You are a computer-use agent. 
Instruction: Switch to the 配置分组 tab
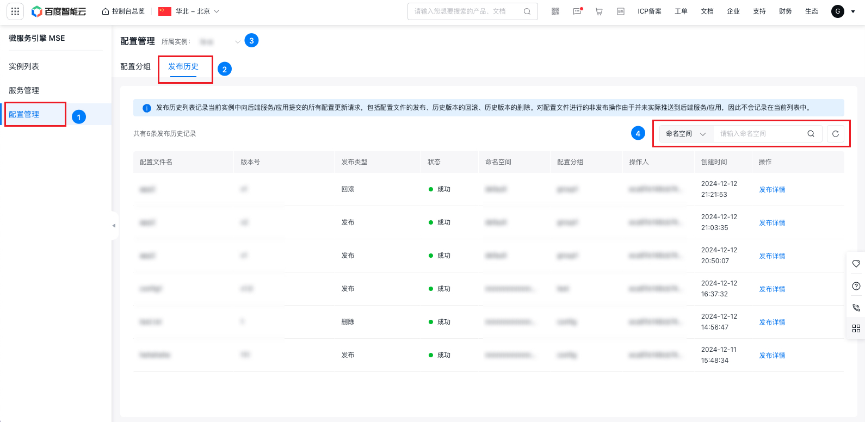(135, 66)
